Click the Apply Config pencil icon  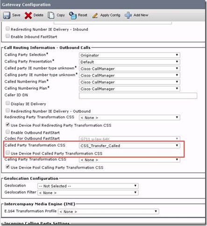point(95,15)
